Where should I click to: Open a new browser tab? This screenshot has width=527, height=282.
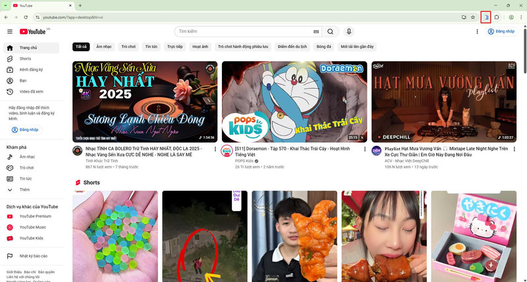80,5
